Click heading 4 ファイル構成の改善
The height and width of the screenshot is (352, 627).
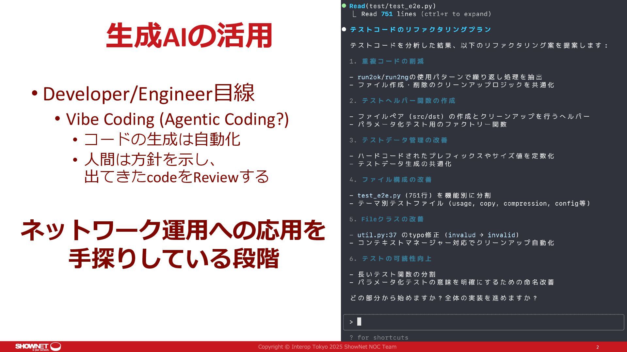coord(396,180)
